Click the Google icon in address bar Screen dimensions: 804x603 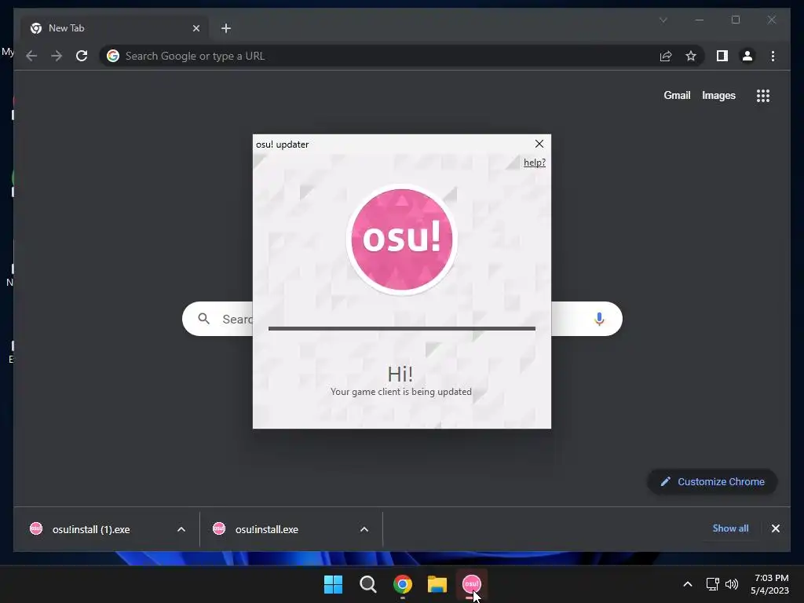(x=113, y=56)
